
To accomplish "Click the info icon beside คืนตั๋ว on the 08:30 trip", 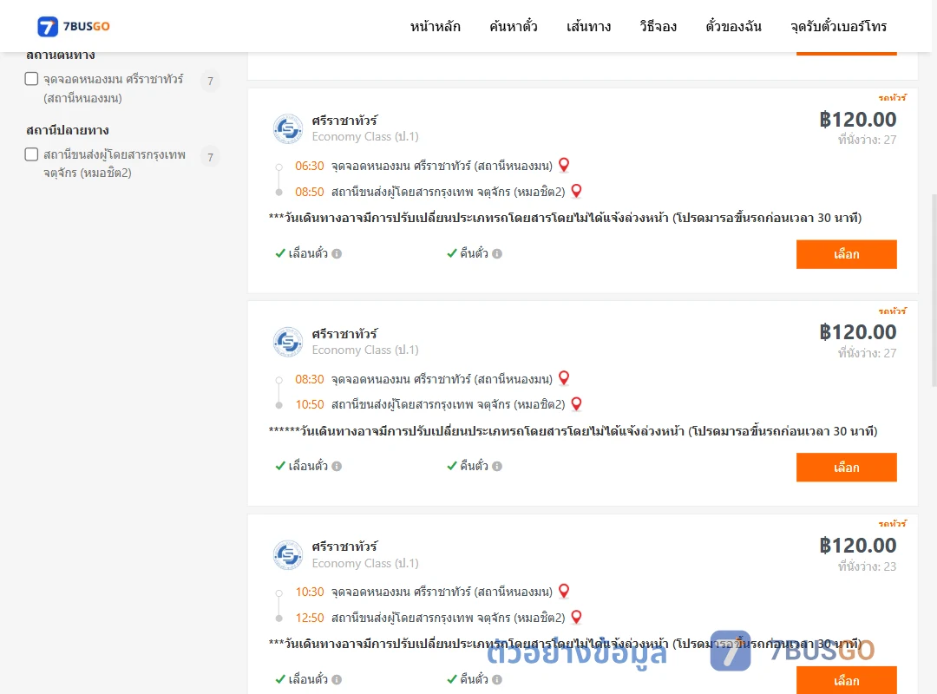I will point(497,466).
